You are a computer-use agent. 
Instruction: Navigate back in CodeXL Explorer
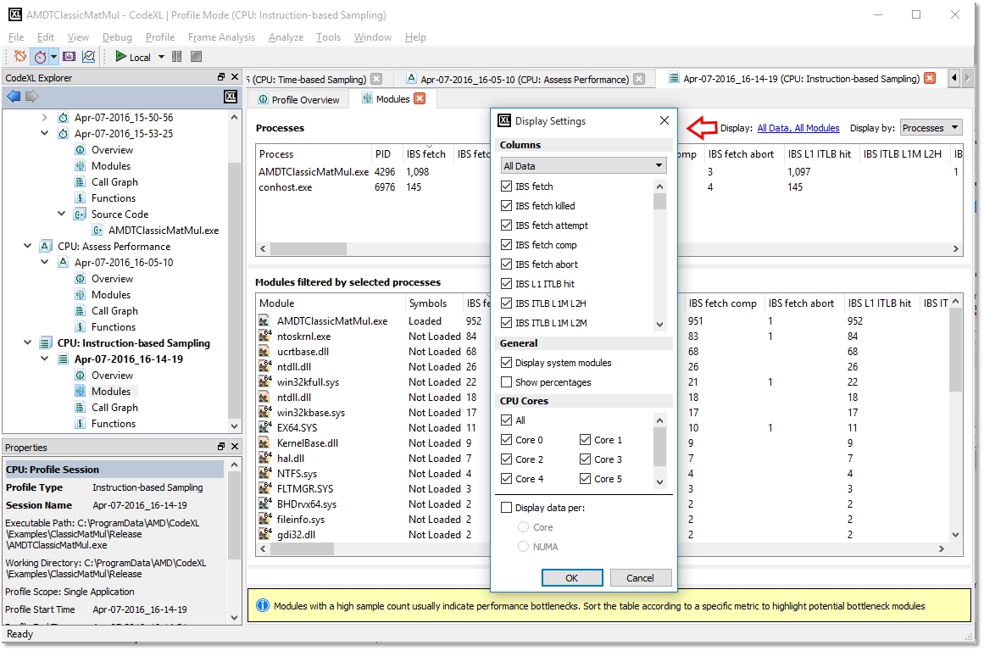click(x=14, y=96)
